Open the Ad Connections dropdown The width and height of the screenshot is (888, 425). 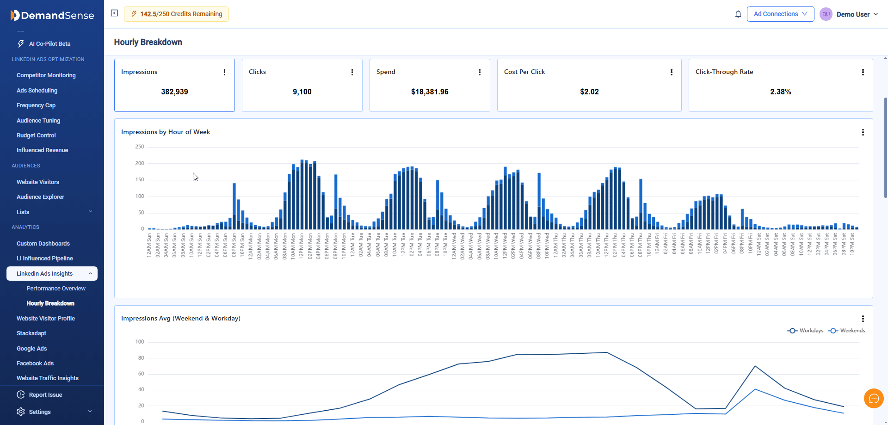780,14
